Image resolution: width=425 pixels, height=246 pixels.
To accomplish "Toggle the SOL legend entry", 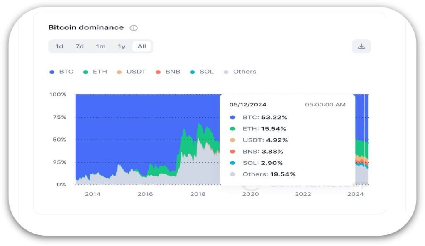I will tap(202, 72).
